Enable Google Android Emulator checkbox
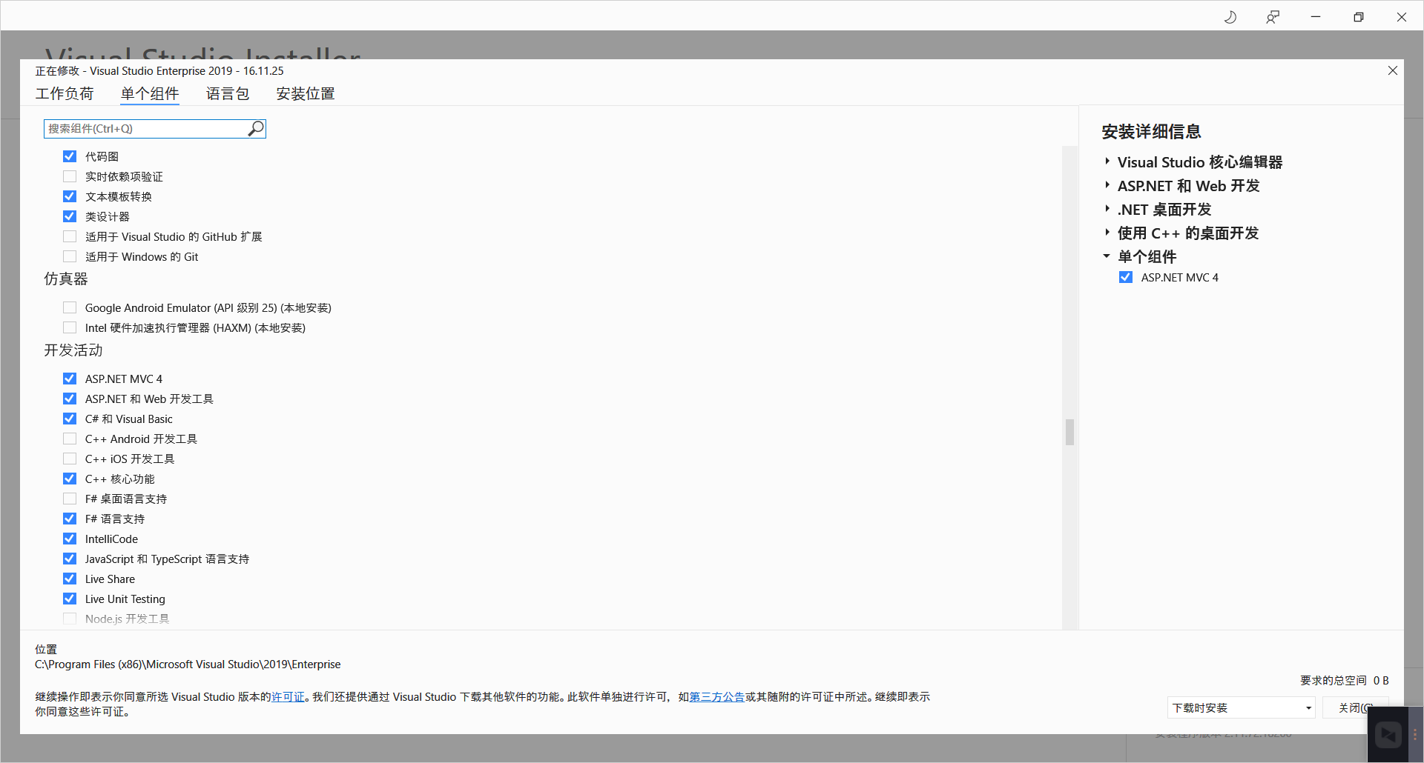 click(70, 307)
